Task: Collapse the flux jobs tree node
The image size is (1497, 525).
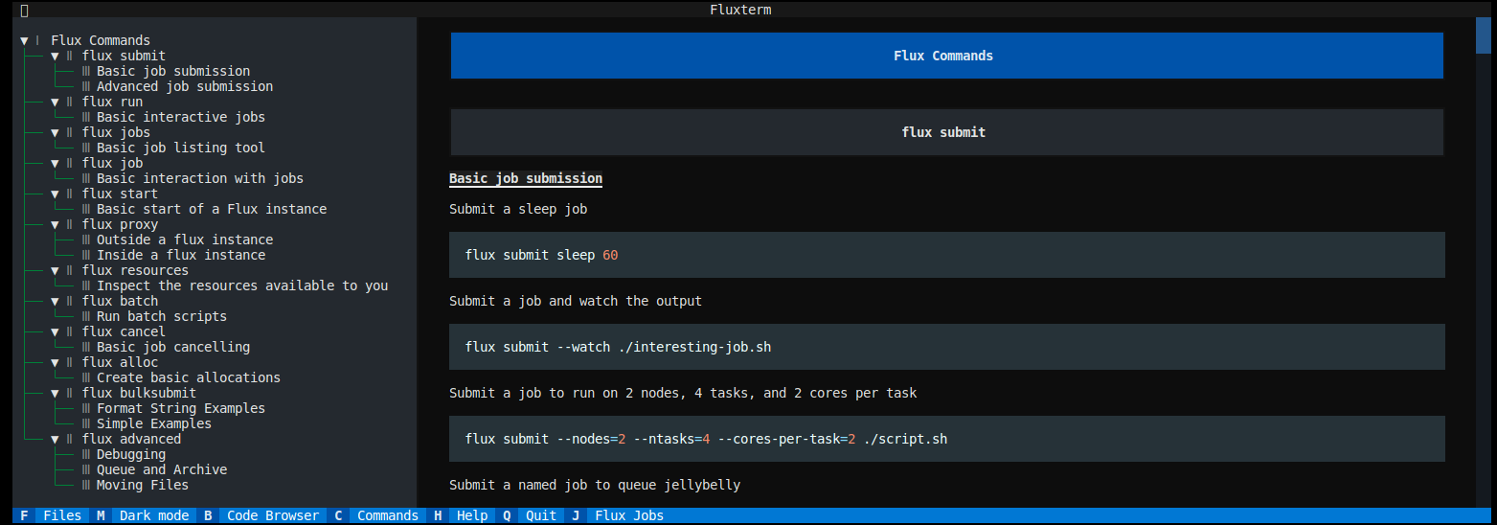Action: click(x=55, y=132)
